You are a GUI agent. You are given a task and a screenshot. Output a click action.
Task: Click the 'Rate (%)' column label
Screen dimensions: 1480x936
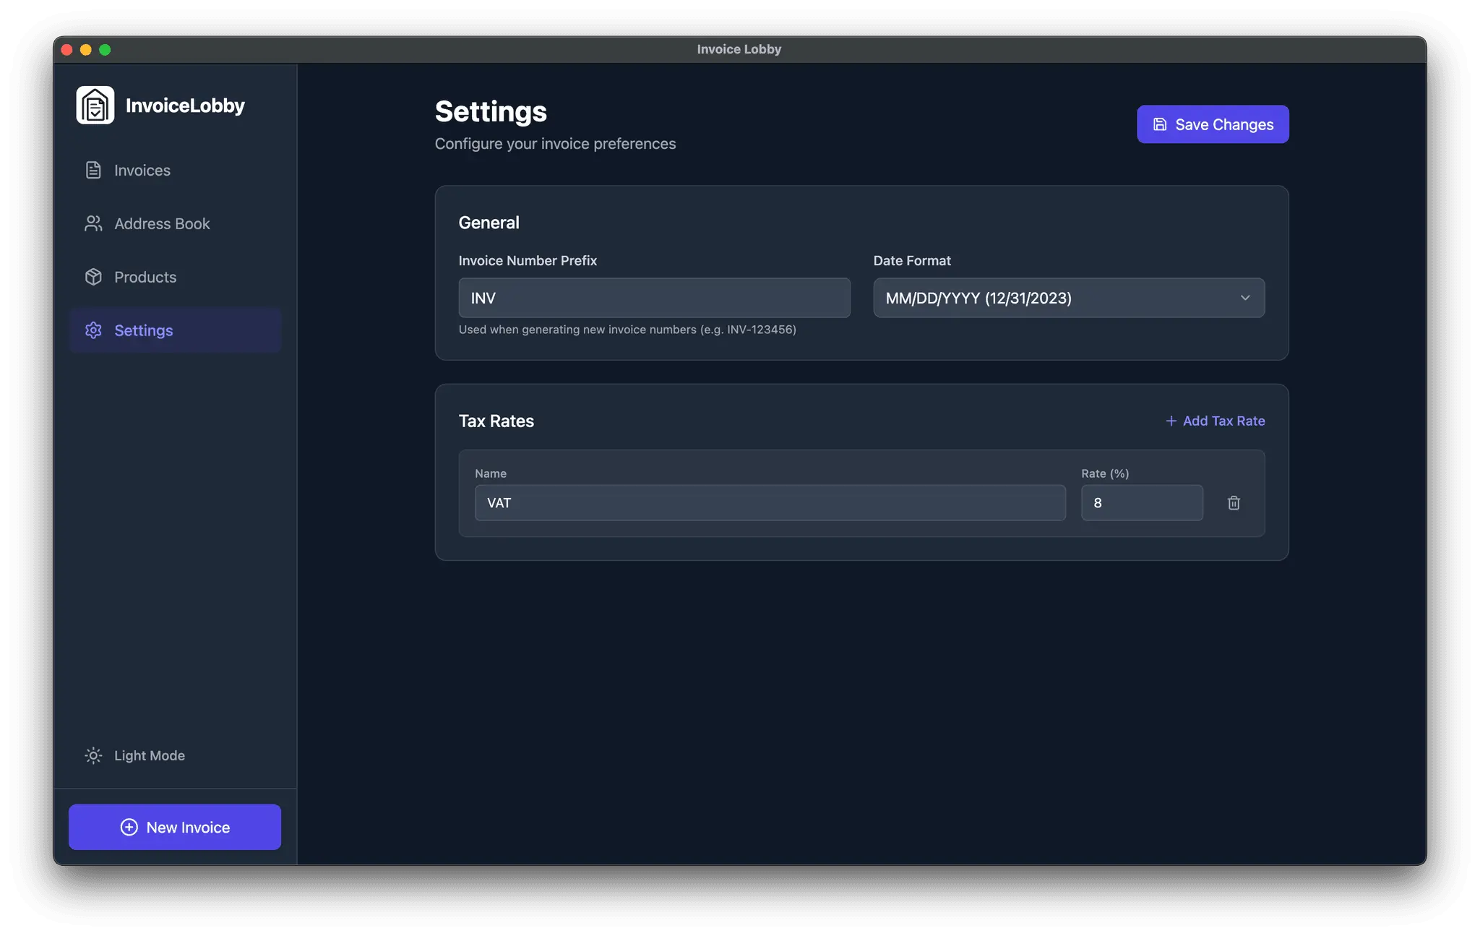pyautogui.click(x=1105, y=473)
